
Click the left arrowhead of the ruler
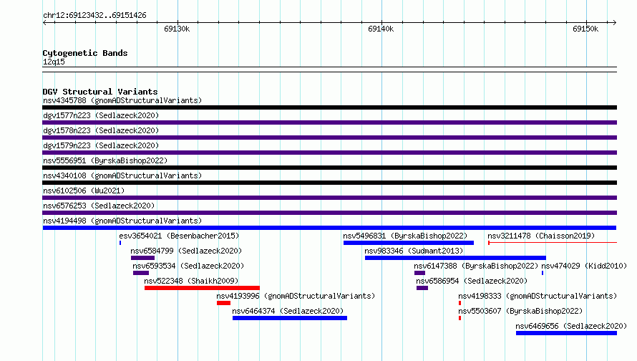point(44,22)
